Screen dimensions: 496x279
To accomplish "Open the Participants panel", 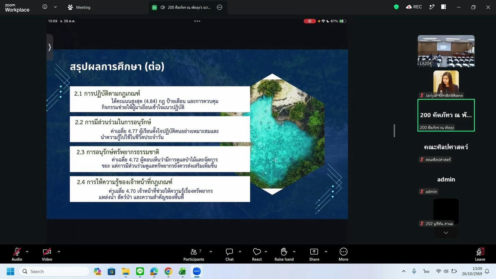I will pyautogui.click(x=194, y=254).
